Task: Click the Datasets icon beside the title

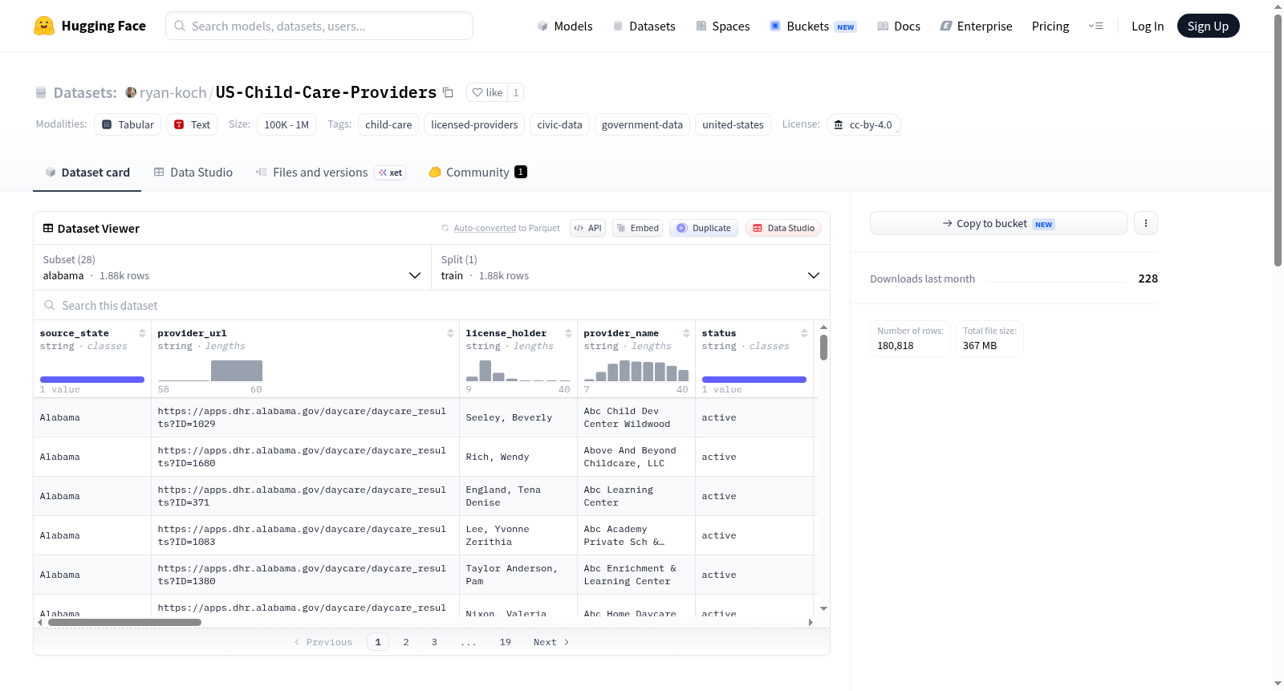Action: click(41, 92)
